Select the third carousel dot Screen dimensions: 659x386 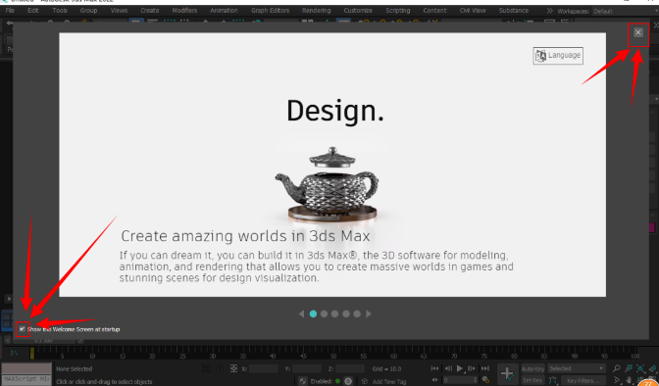point(335,314)
